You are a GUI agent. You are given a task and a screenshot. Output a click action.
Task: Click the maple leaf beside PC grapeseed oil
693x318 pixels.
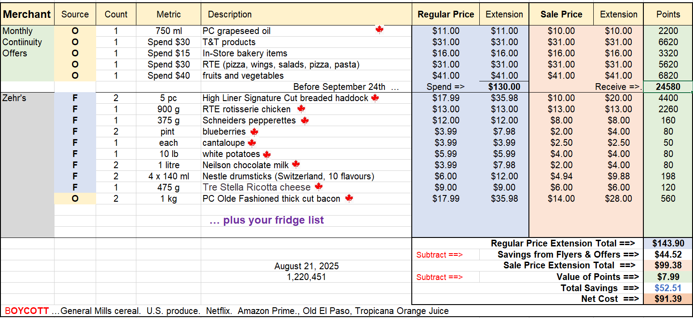[x=380, y=30]
